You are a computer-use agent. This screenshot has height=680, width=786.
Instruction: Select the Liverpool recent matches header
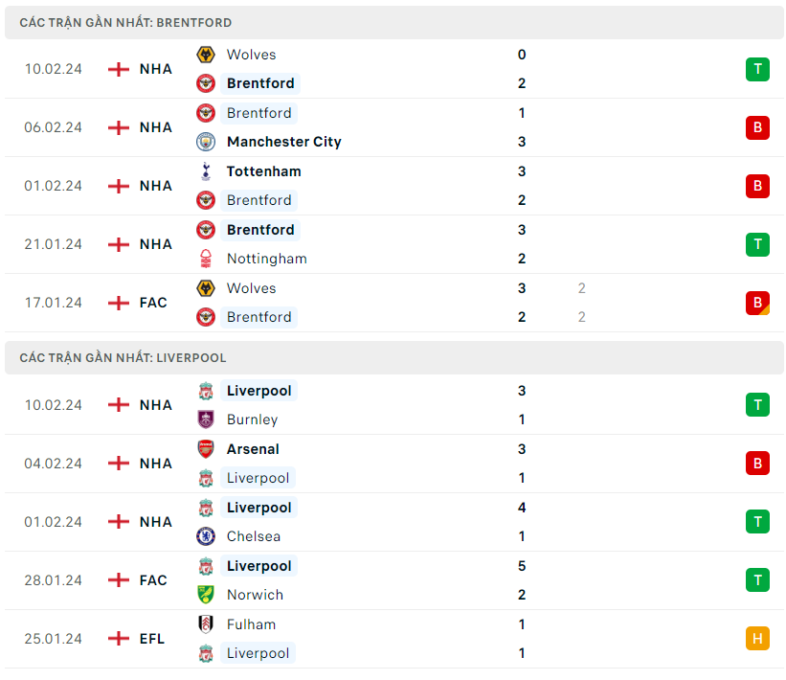(x=123, y=357)
